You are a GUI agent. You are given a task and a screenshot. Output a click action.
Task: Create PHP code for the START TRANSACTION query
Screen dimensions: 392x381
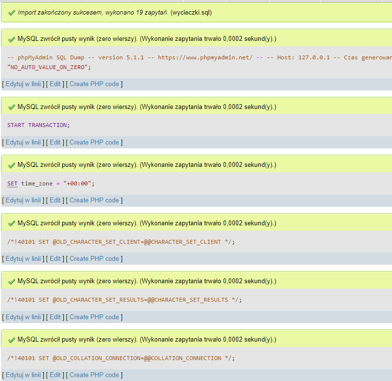(94, 142)
